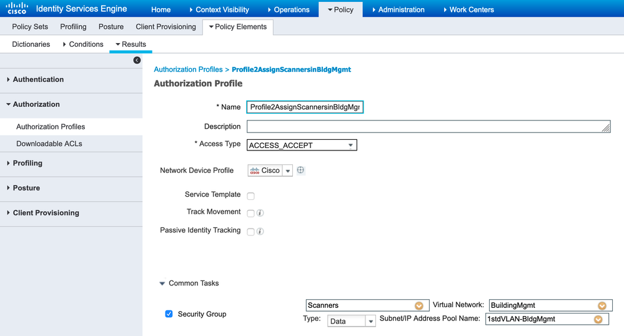
Task: Uncheck the Security Group checkbox
Action: [169, 314]
